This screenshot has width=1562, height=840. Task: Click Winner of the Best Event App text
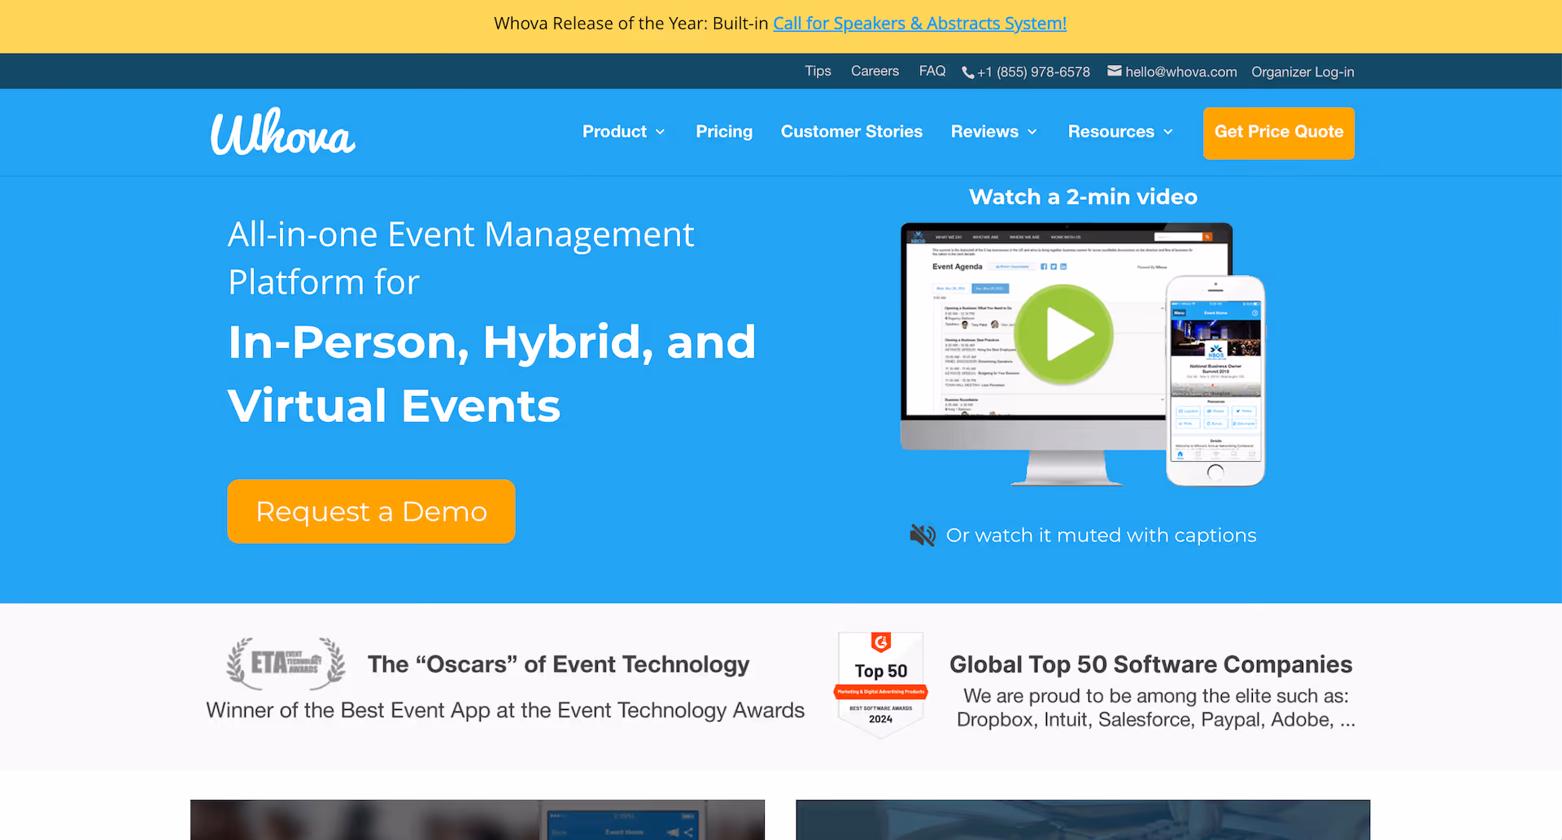(505, 710)
